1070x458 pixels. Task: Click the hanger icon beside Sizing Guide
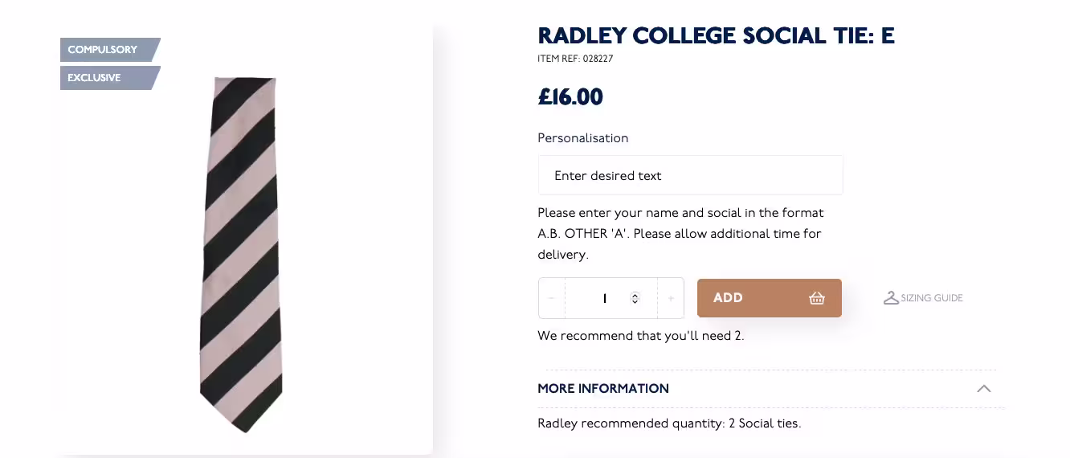890,298
